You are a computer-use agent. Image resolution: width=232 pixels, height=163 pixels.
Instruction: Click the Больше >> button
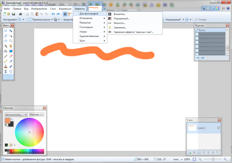[37, 114]
